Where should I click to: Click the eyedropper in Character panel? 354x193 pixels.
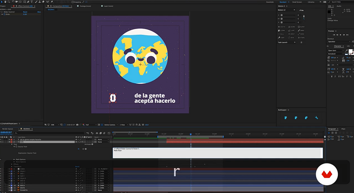[347, 51]
